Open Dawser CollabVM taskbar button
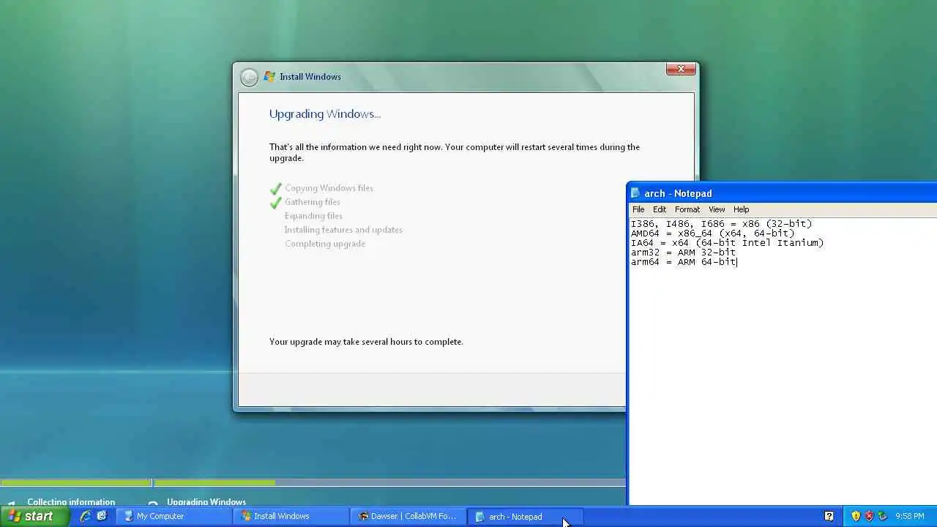 click(408, 516)
